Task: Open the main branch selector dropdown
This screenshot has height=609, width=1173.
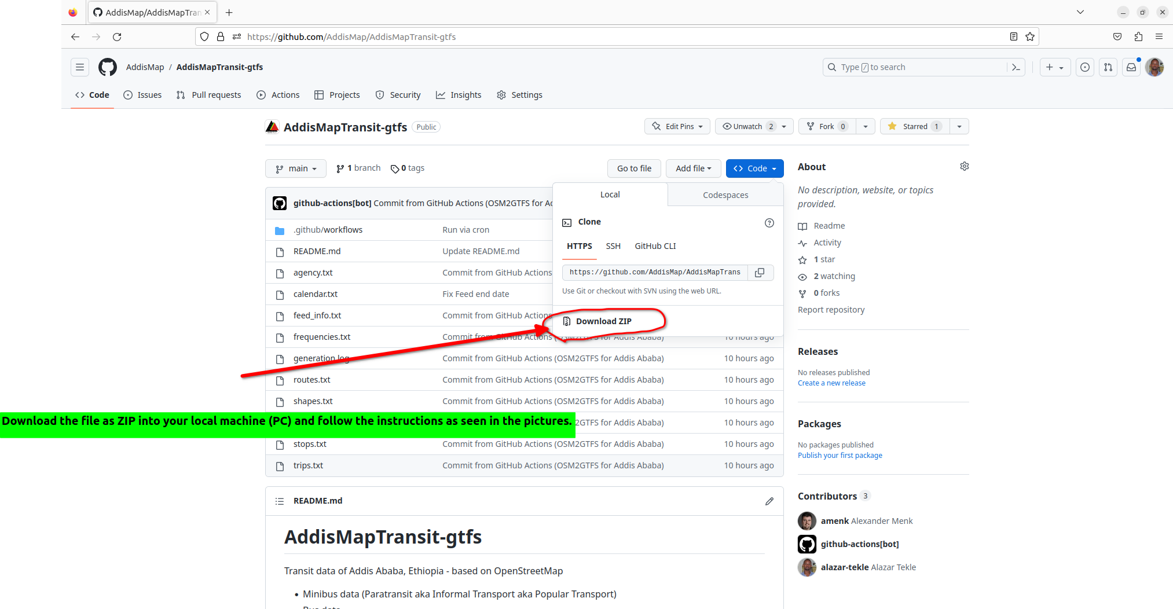Action: (295, 168)
